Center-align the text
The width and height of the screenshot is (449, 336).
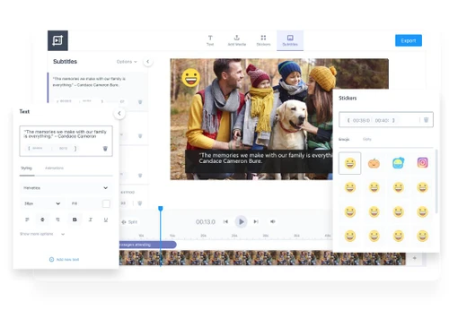pos(42,220)
